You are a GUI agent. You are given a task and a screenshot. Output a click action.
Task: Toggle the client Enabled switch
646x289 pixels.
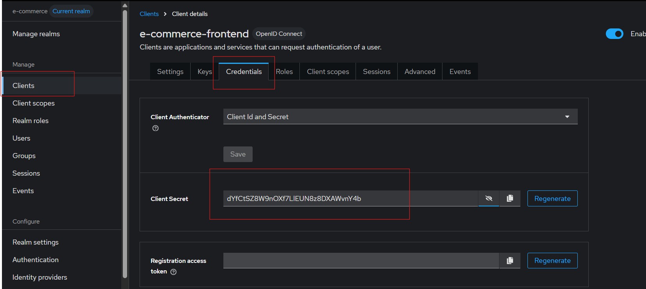pos(614,34)
